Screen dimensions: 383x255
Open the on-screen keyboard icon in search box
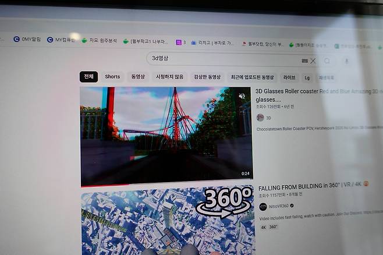click(304, 61)
